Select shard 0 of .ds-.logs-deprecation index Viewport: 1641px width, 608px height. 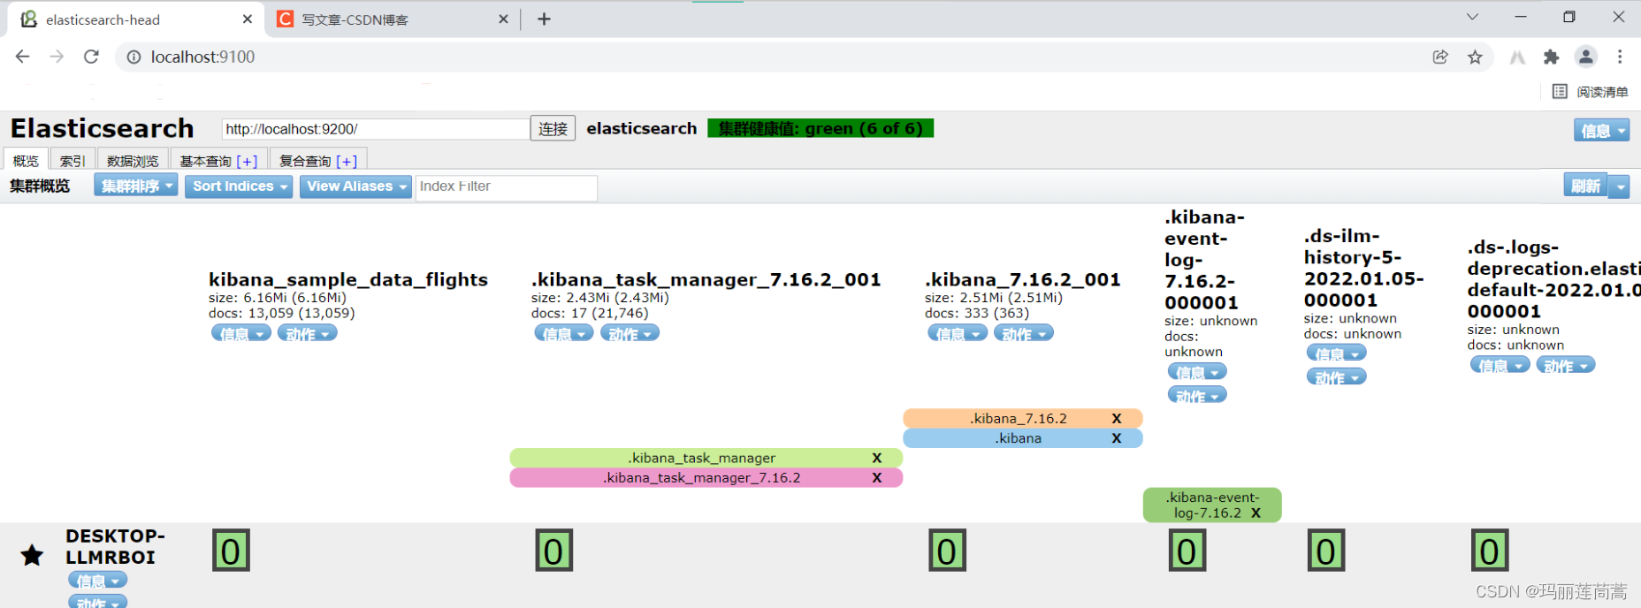coord(1490,551)
